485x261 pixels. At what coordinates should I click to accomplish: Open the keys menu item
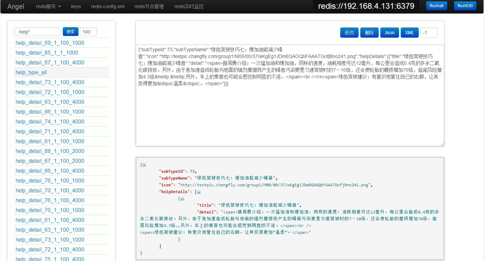[76, 6]
